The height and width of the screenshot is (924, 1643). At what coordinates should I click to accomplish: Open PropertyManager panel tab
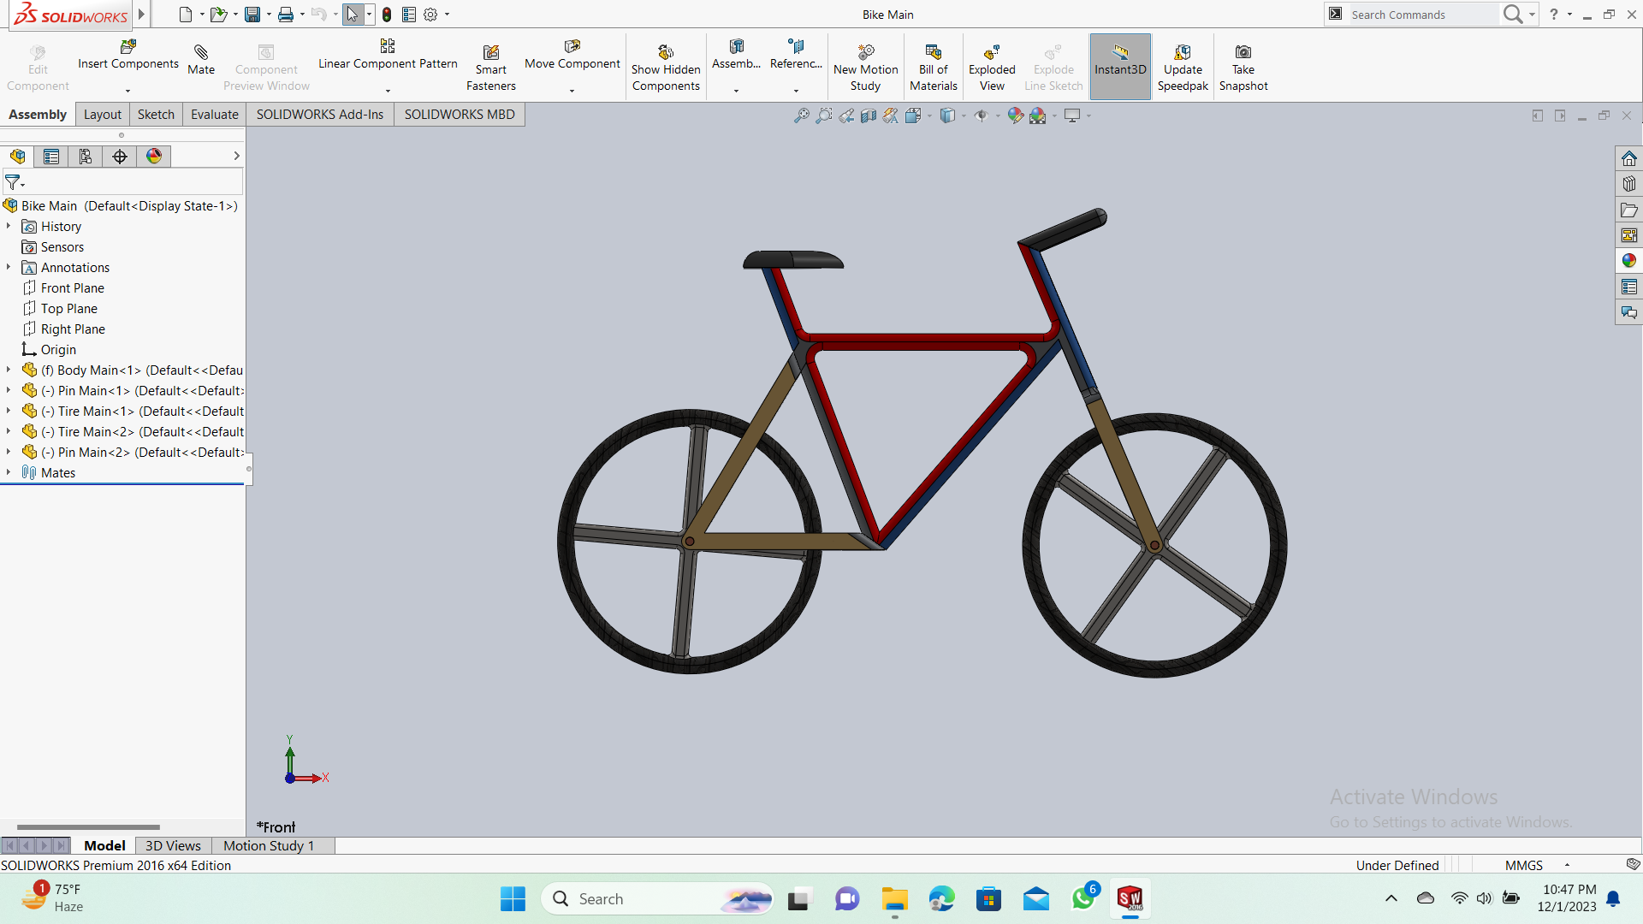point(51,157)
